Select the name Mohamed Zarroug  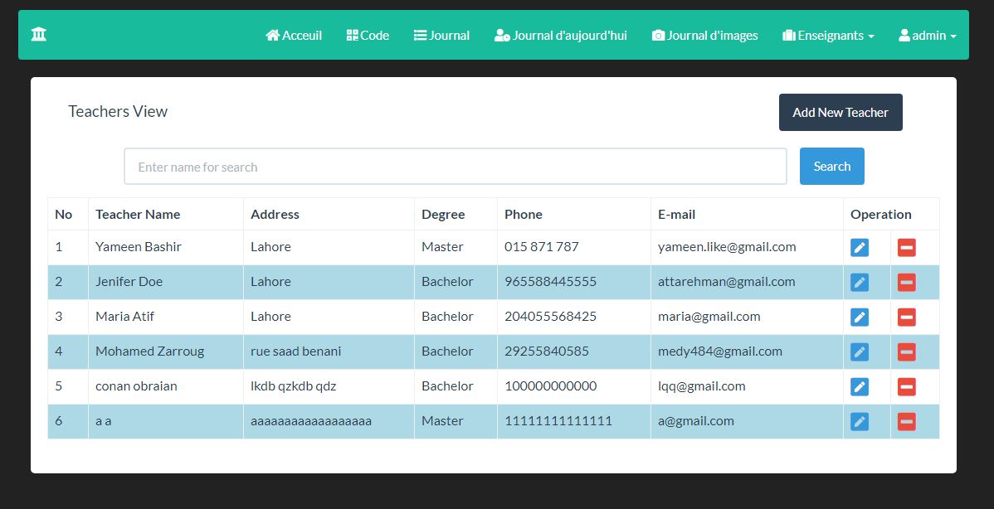149,351
